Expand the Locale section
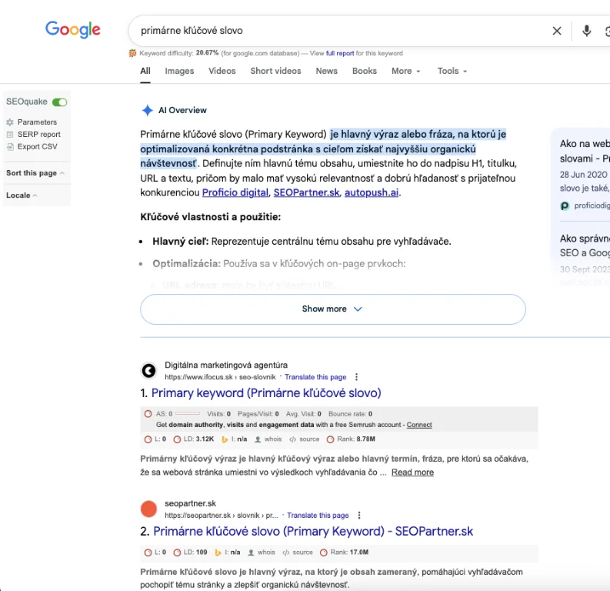 pyautogui.click(x=22, y=195)
